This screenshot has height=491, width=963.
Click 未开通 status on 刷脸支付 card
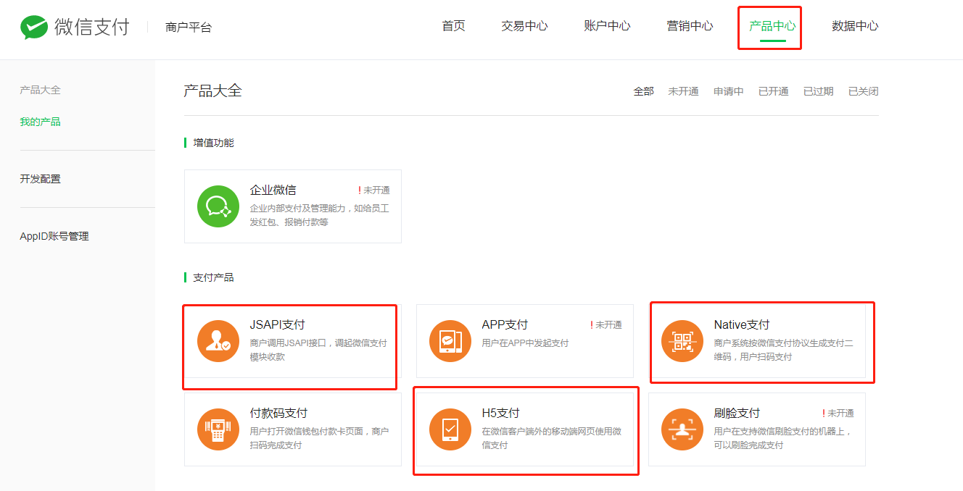(840, 414)
